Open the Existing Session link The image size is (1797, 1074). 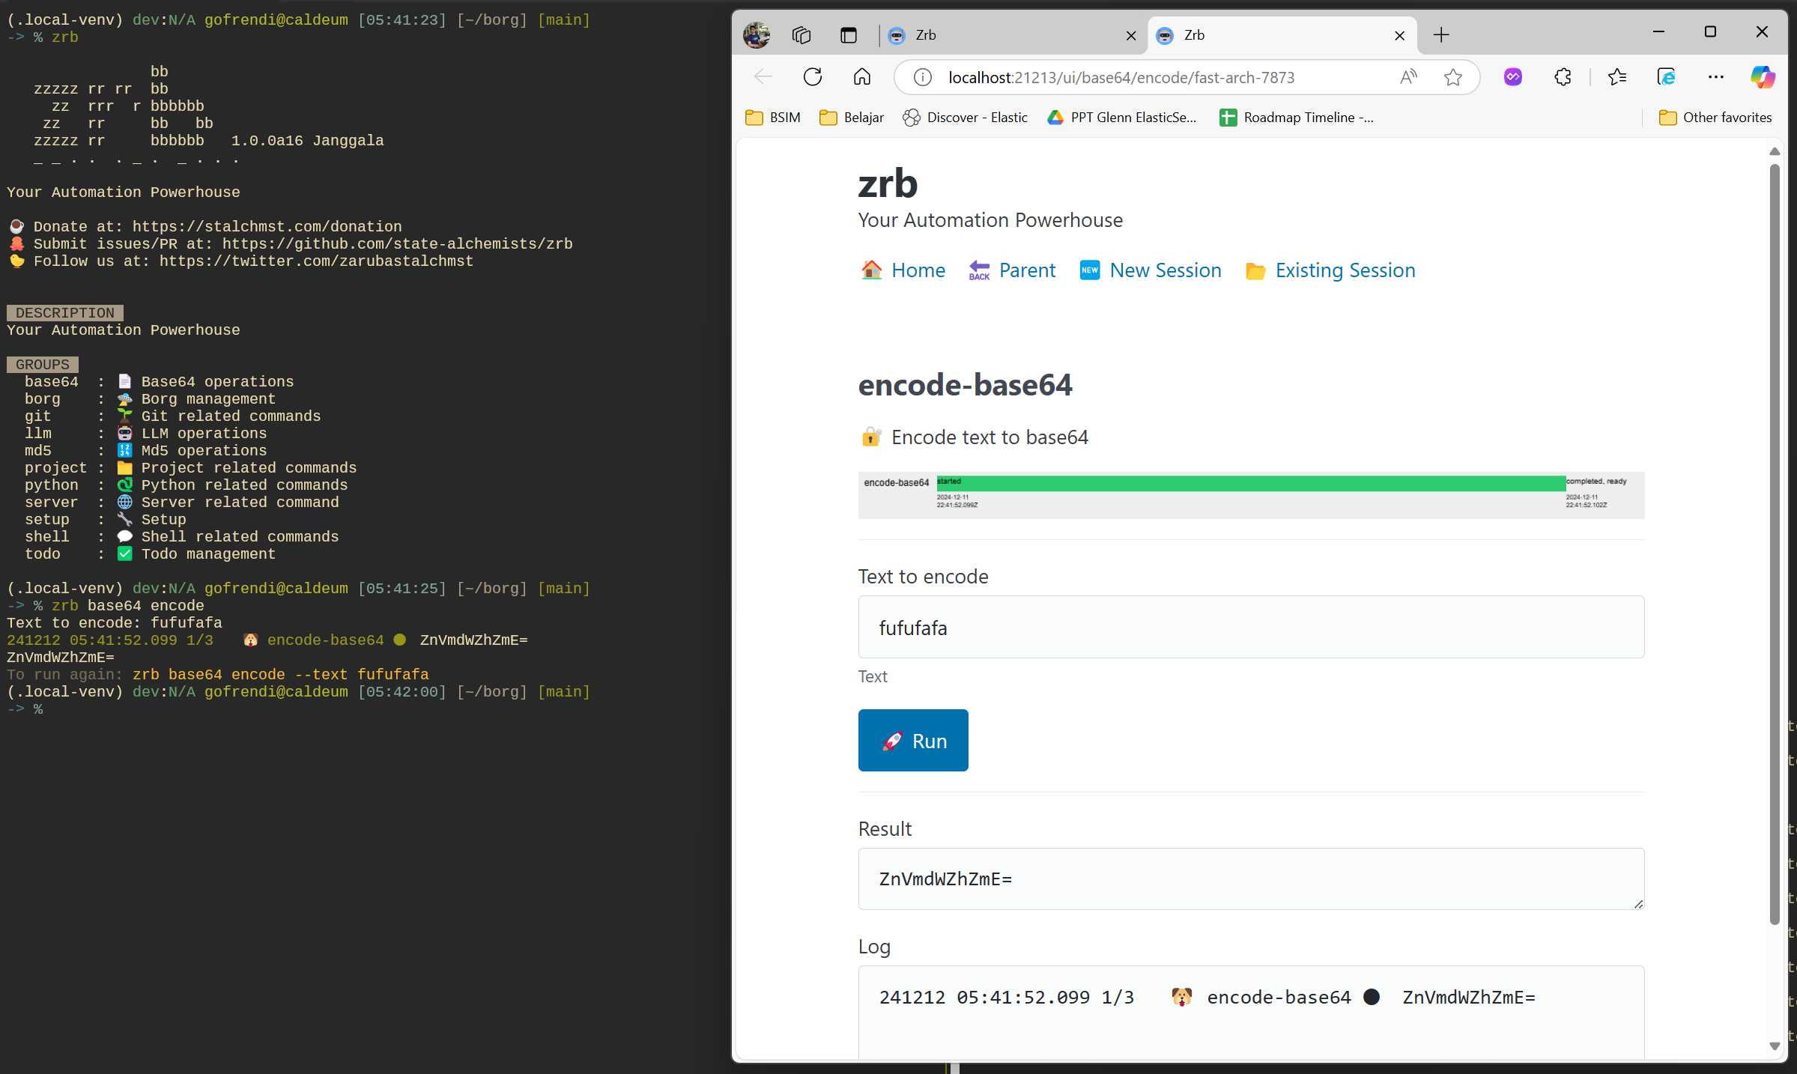(1345, 270)
